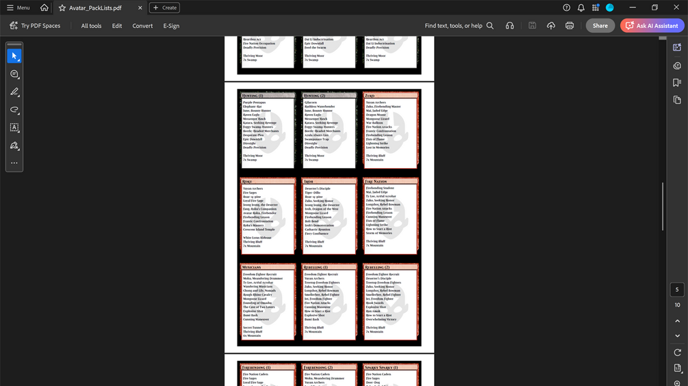Open the comments panel icon in right rail

(x=677, y=66)
